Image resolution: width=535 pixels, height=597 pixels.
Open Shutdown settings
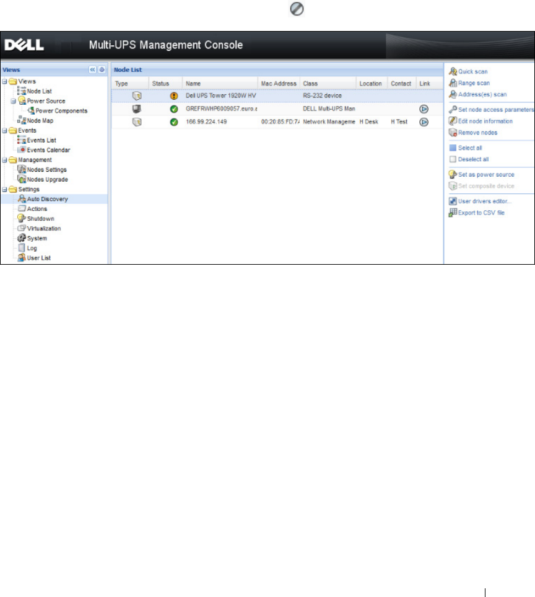(40, 219)
